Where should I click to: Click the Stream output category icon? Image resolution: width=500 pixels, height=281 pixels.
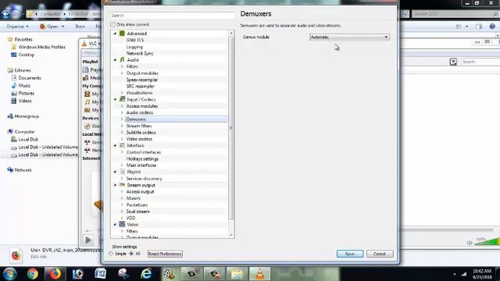(122, 185)
